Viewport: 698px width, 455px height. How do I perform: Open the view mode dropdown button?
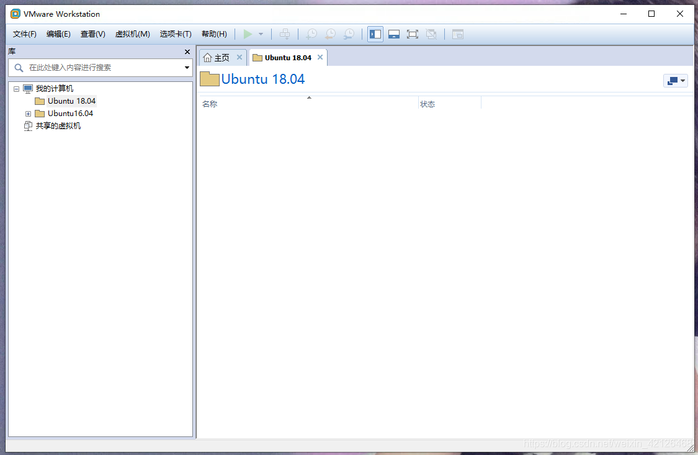(676, 81)
